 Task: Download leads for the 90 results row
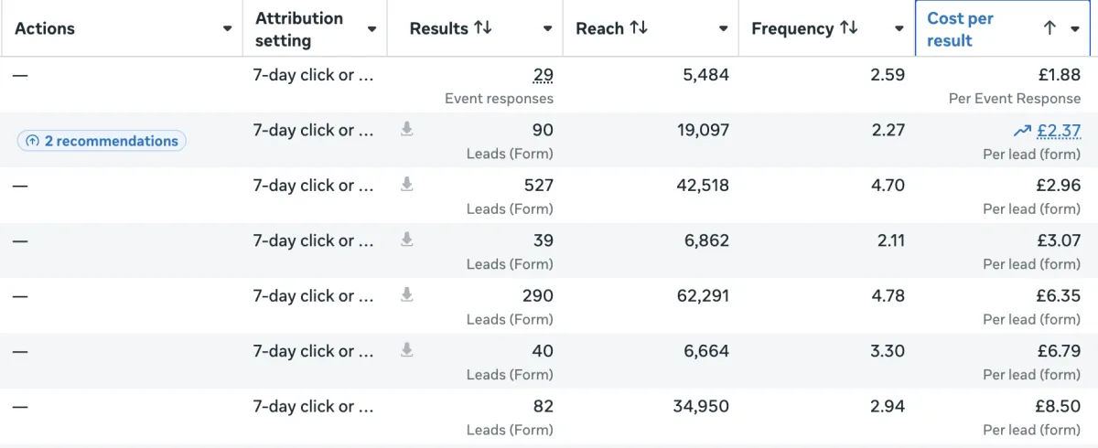407,130
